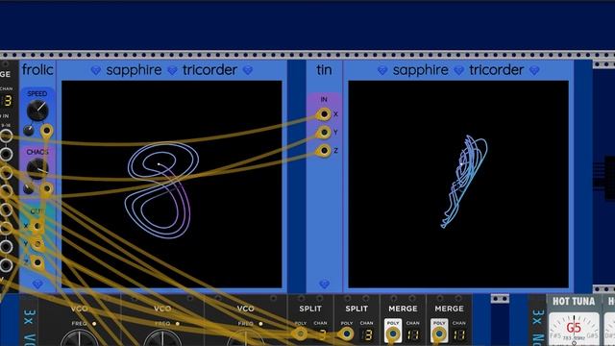Click the first SPLIT module POLY input jack
Viewport: 615px width, 346px height.
coord(300,334)
